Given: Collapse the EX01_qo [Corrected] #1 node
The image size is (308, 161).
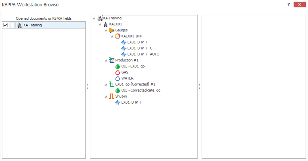Looking at the screenshot, I should click(106, 85).
